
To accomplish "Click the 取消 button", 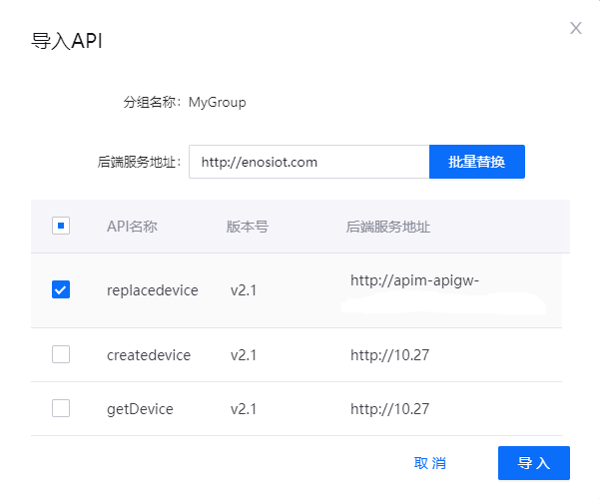I will 430,463.
